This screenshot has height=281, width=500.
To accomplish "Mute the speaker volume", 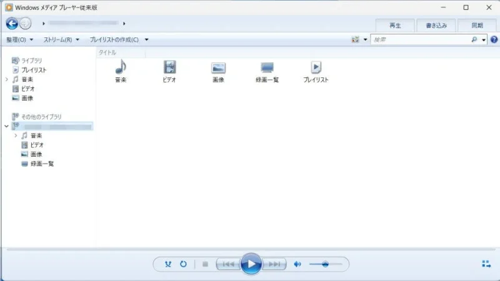I will pyautogui.click(x=297, y=264).
